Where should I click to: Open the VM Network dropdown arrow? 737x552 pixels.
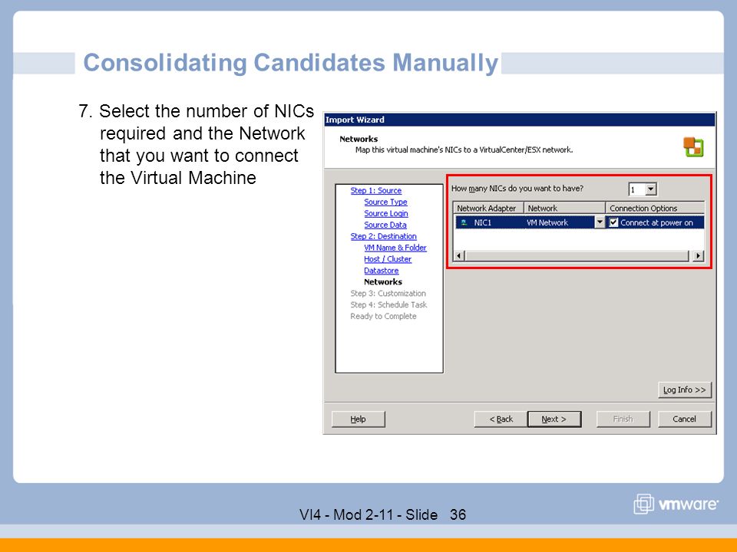[x=600, y=222]
